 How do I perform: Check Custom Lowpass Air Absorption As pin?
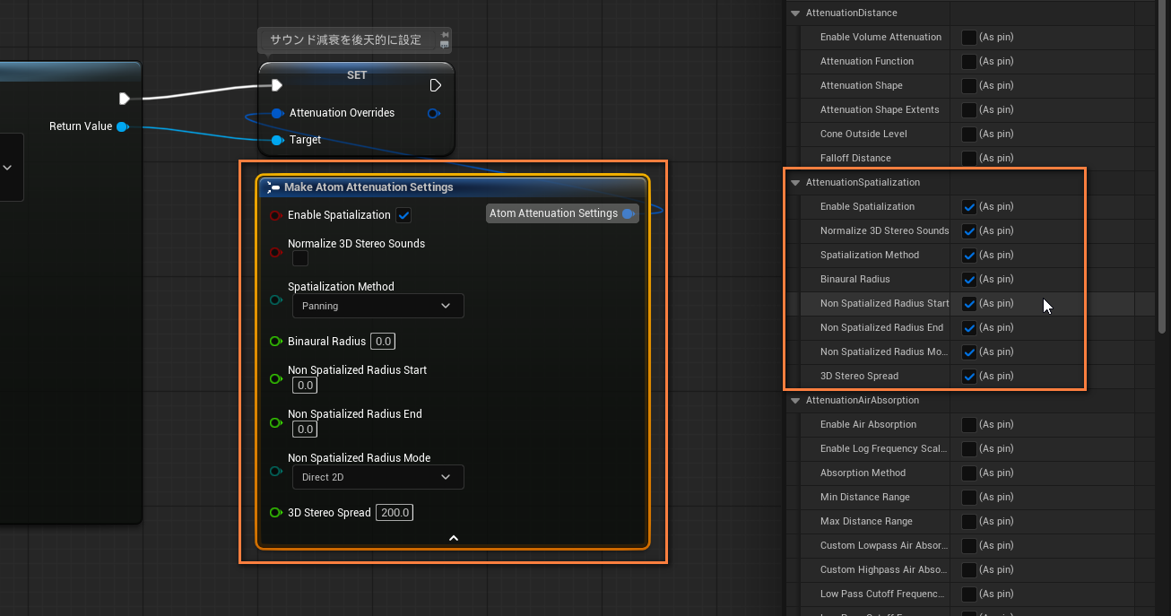[969, 545]
